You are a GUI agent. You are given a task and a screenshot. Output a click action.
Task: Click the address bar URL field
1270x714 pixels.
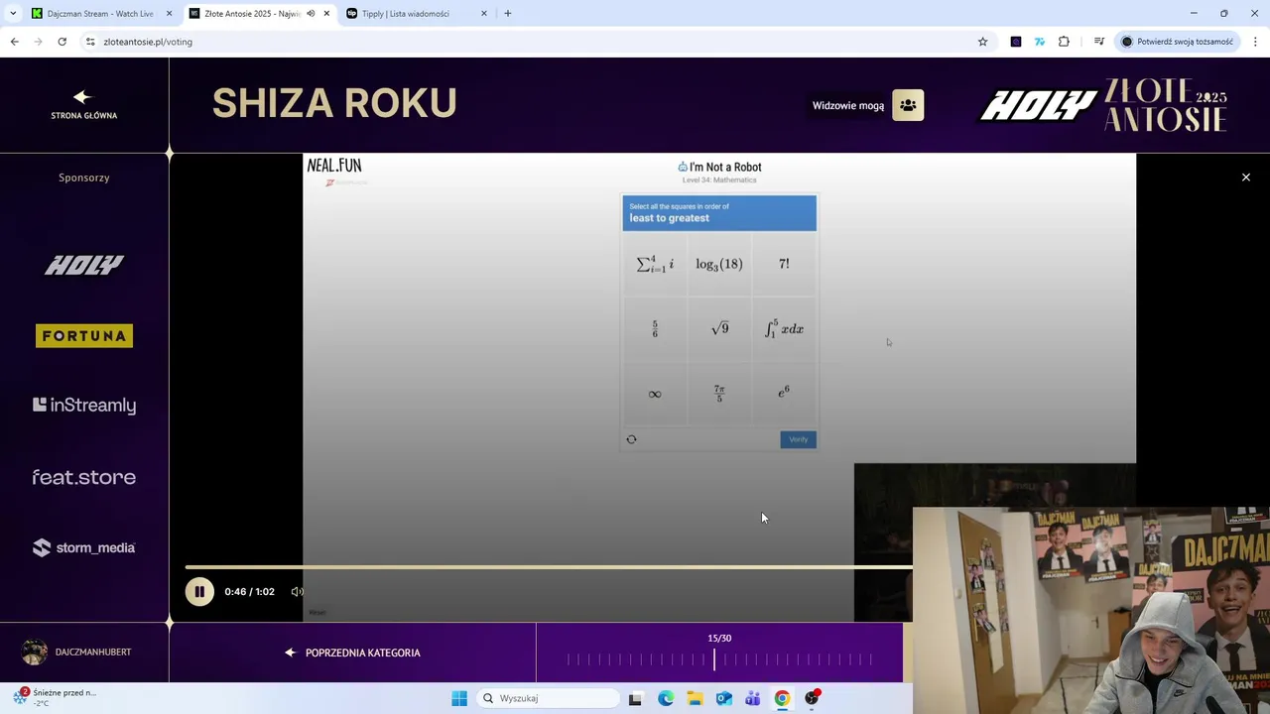click(x=536, y=42)
